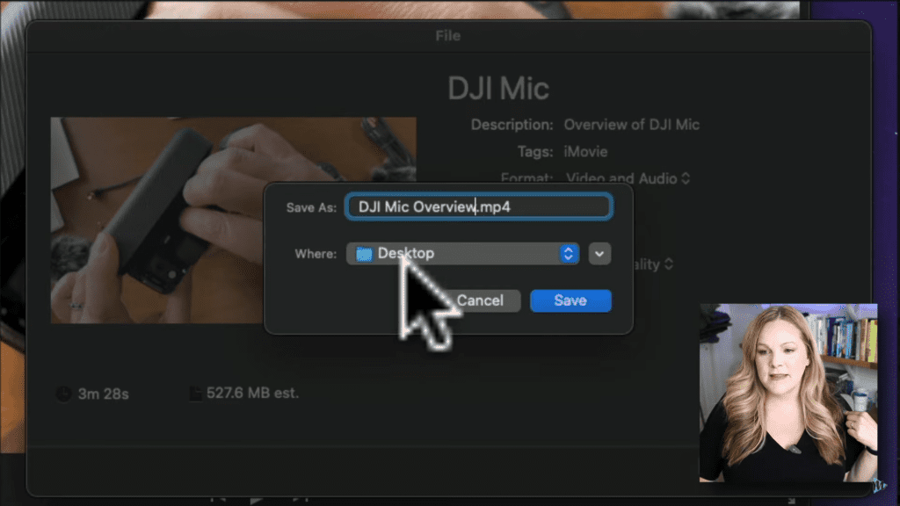Click the Save button in dialog

pyautogui.click(x=570, y=300)
